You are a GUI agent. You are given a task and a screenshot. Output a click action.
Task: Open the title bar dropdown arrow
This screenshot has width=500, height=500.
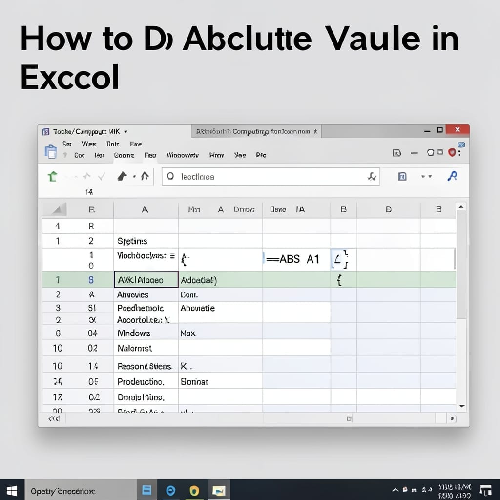coord(125,132)
